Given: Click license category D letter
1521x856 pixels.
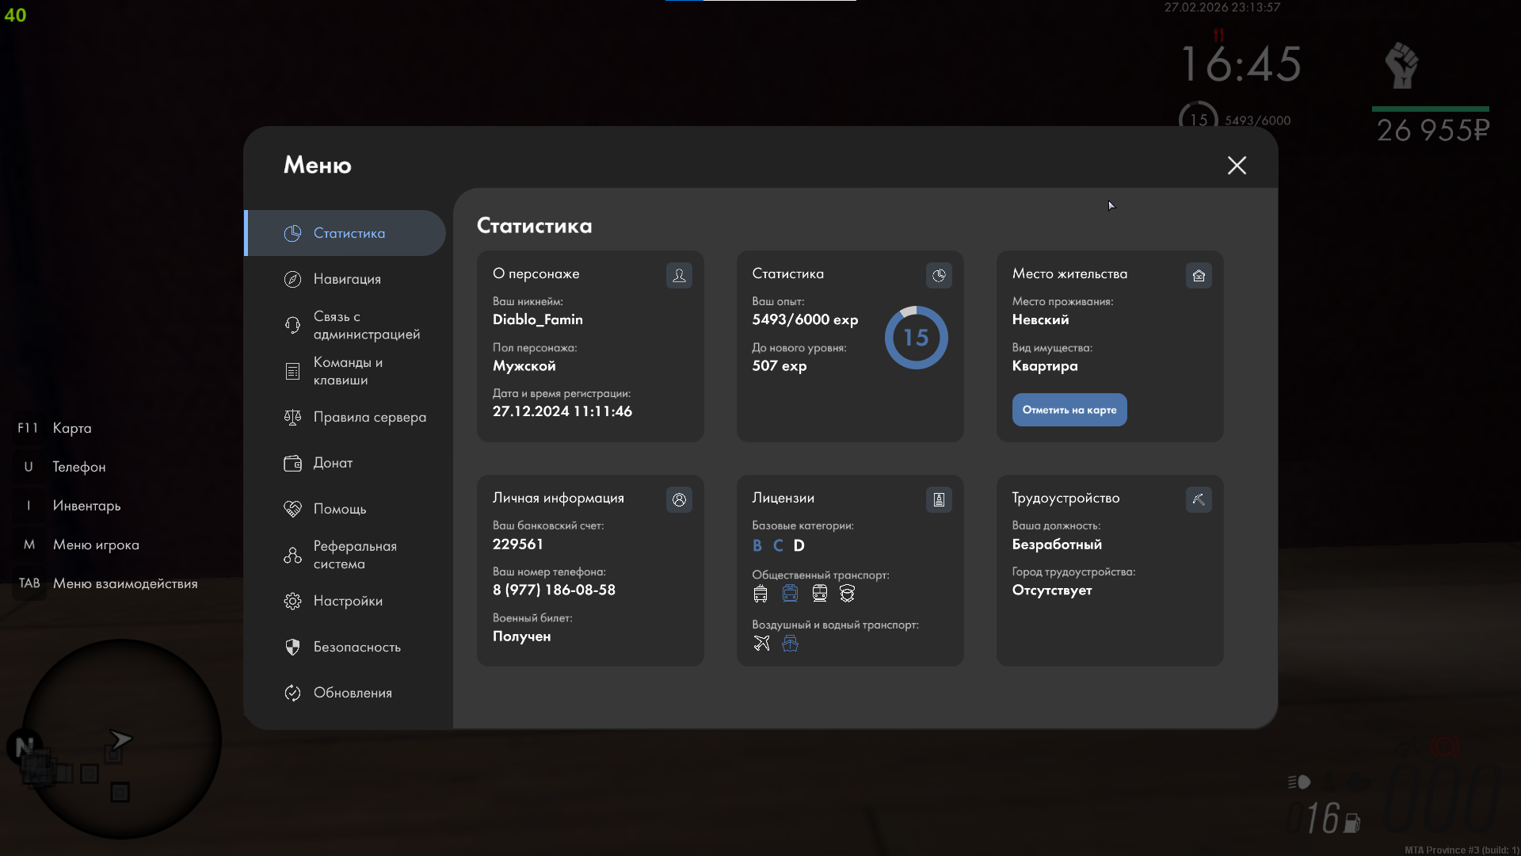Looking at the screenshot, I should click(799, 545).
